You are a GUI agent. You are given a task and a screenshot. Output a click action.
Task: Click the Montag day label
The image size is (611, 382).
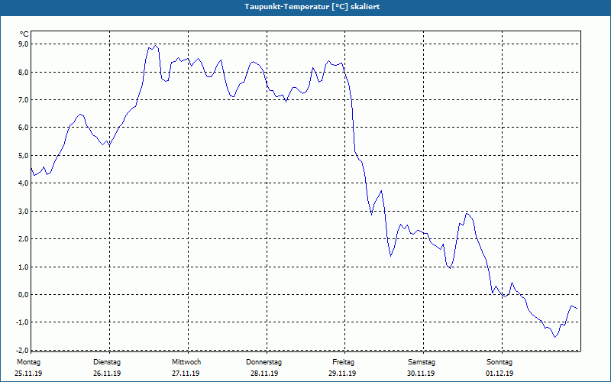[28, 362]
